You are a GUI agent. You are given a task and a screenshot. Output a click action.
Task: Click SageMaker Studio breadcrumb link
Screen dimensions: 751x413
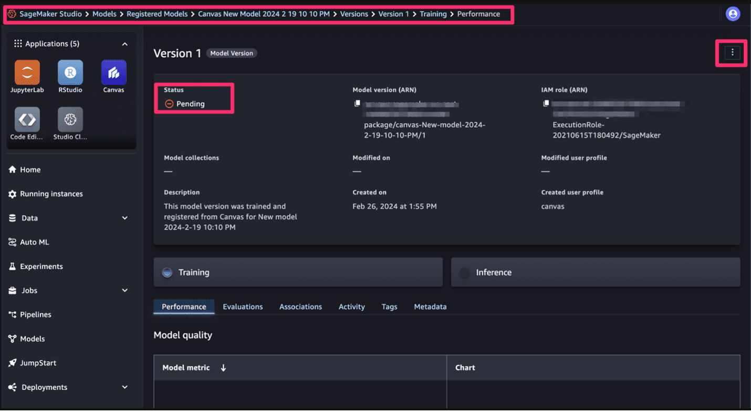pos(50,14)
